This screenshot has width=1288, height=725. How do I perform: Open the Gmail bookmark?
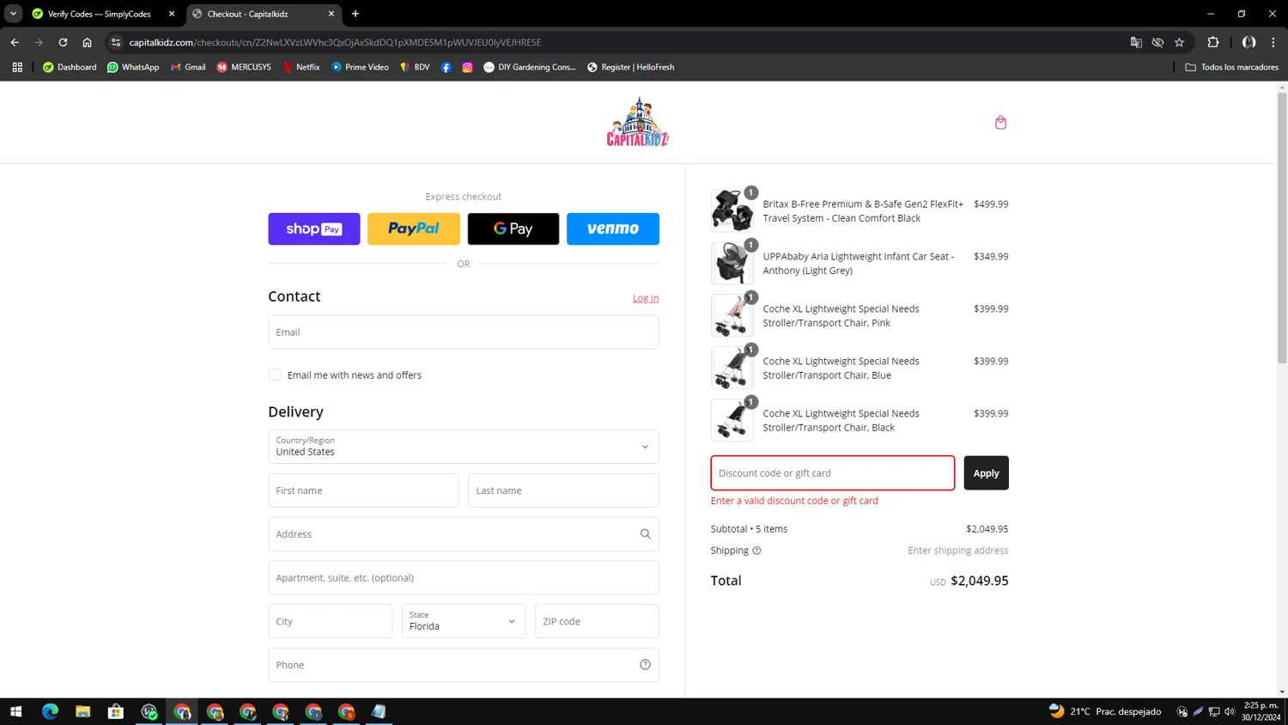pos(188,67)
